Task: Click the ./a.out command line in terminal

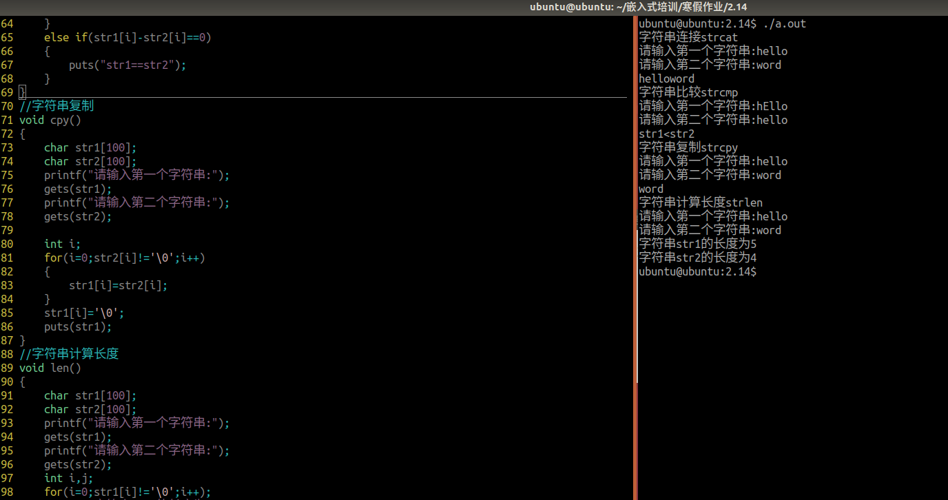Action: coord(722,23)
